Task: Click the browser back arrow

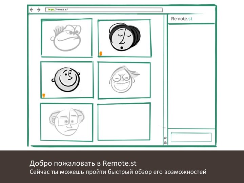Action: click(x=32, y=10)
